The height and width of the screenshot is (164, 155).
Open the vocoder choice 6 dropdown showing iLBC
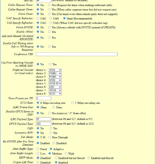coord(55,87)
